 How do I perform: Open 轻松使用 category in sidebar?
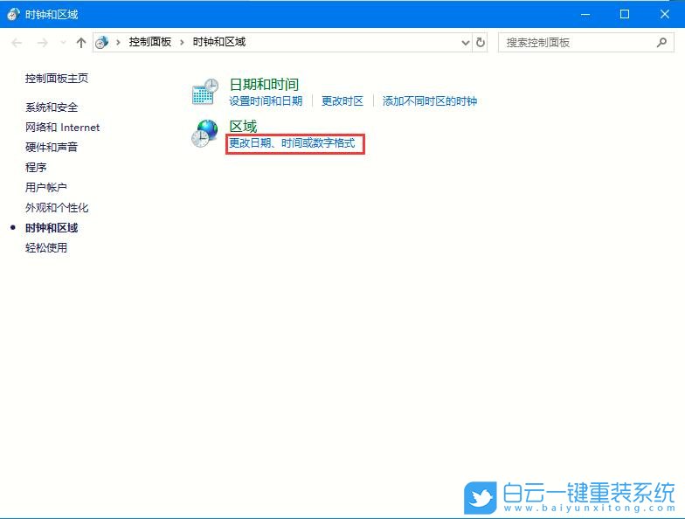(45, 248)
